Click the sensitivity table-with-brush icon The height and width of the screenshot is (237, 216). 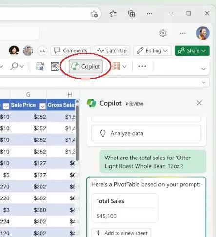tap(40, 66)
